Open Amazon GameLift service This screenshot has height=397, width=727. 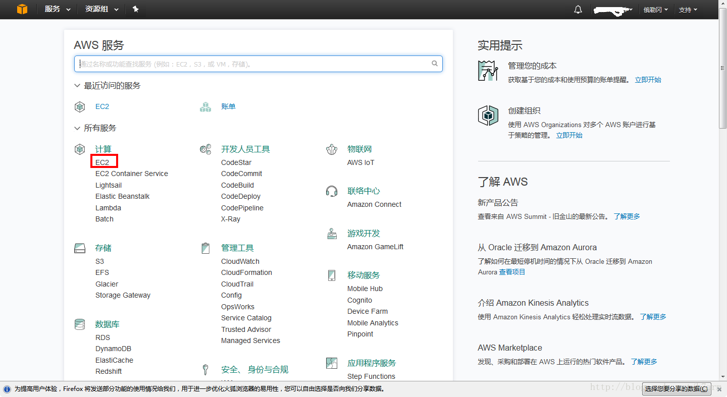376,247
